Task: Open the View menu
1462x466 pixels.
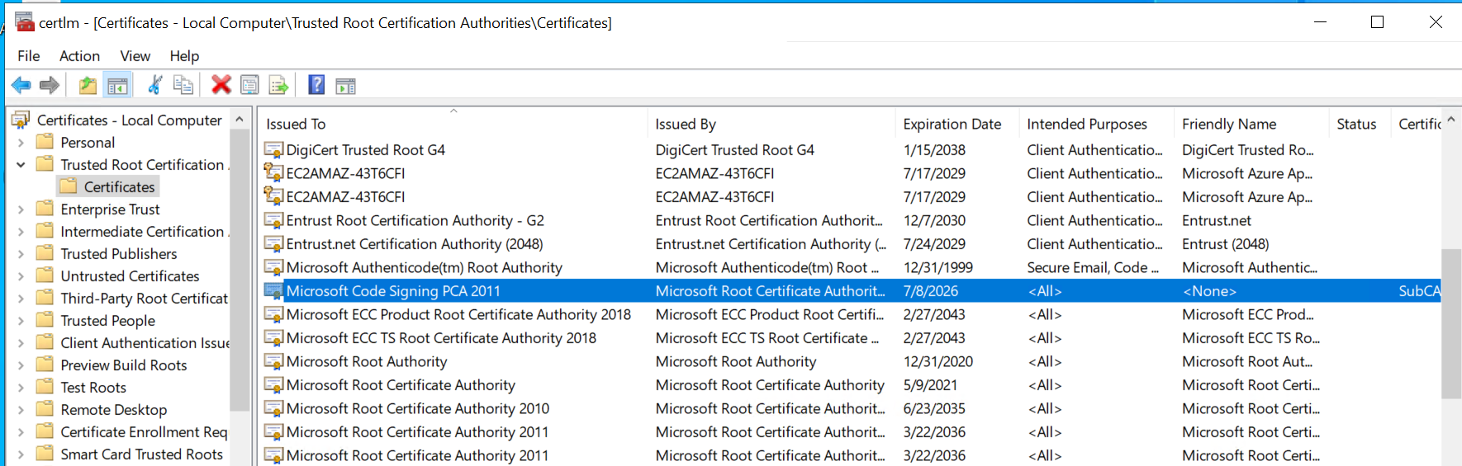Action: pos(135,55)
